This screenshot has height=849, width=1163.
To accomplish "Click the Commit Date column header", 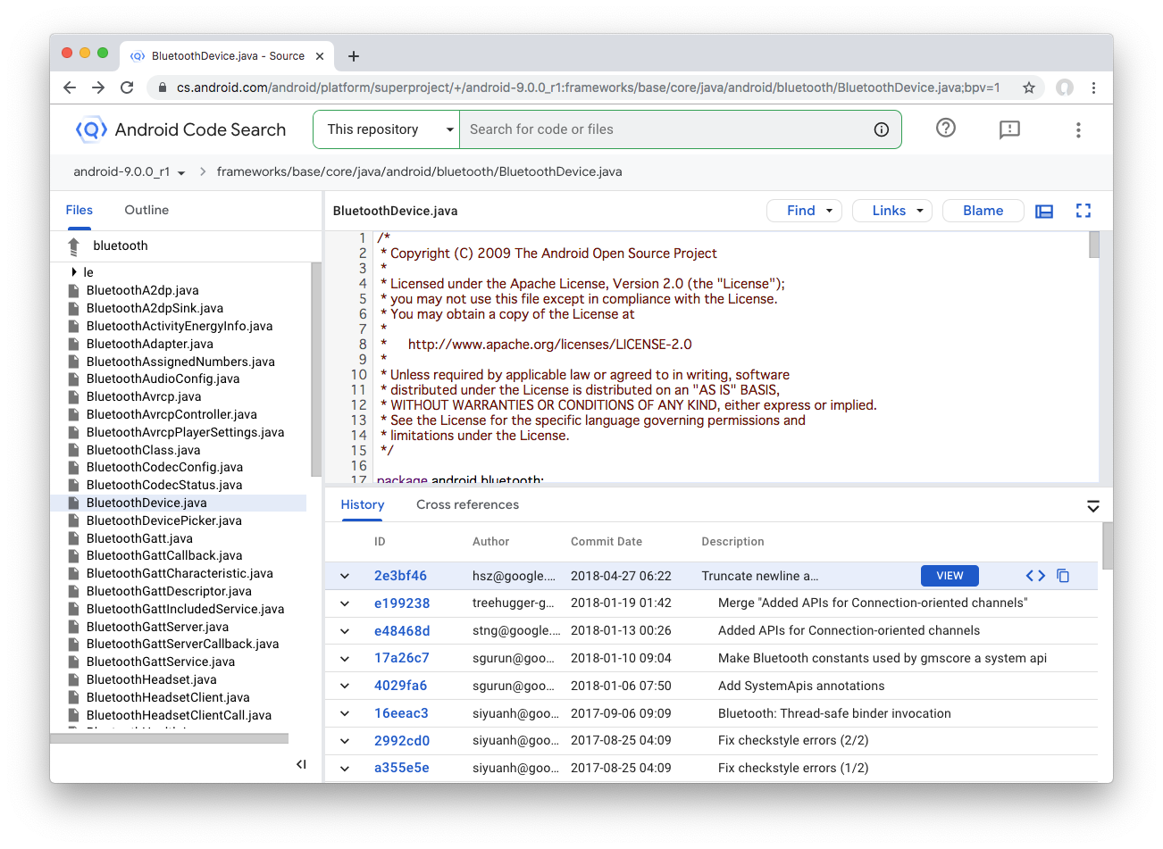I will point(607,542).
